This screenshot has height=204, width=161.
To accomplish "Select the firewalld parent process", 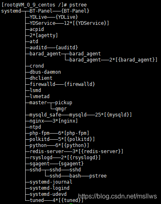I will (x=42, y=84).
